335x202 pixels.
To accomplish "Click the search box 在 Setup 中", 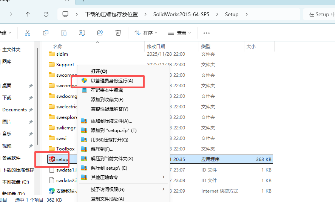I will [x=319, y=14].
